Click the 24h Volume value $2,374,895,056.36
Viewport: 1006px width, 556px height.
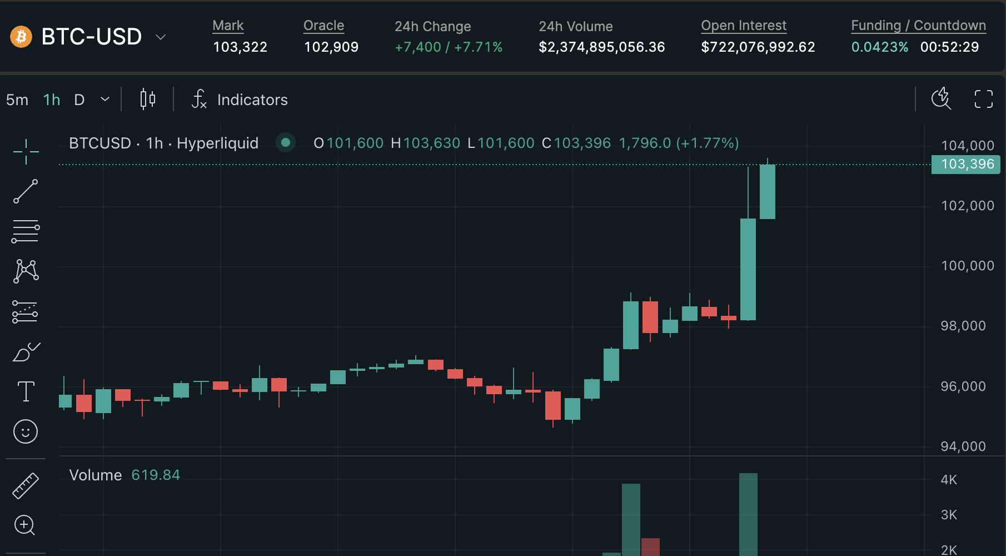[x=602, y=47]
